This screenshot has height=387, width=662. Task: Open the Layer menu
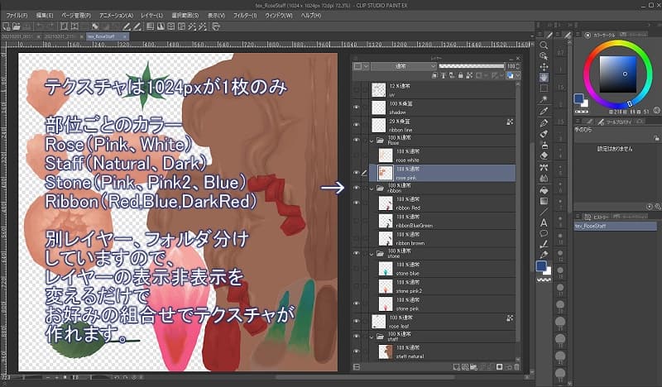[151, 15]
